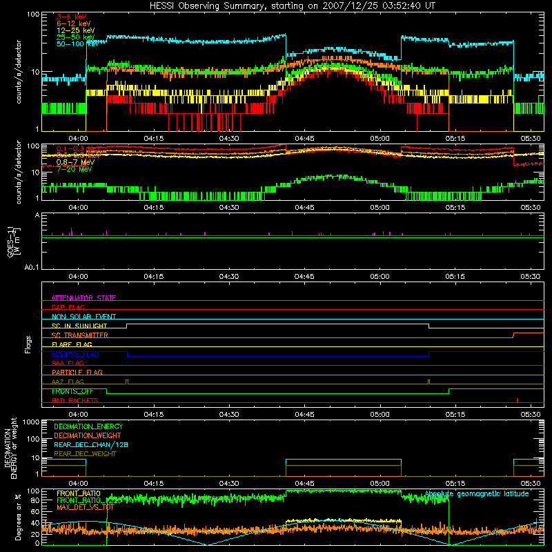Select the BAD_PACKETS flag label
The height and width of the screenshot is (552, 552).
click(x=75, y=401)
